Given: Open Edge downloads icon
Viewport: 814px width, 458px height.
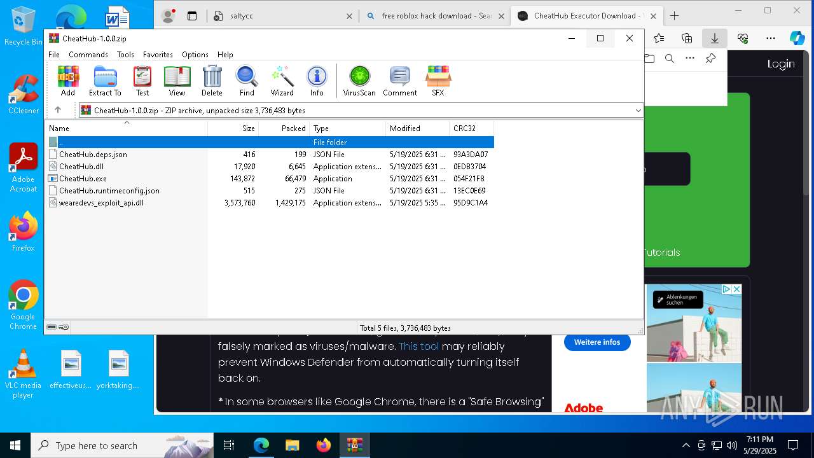Looking at the screenshot, I should [x=714, y=38].
